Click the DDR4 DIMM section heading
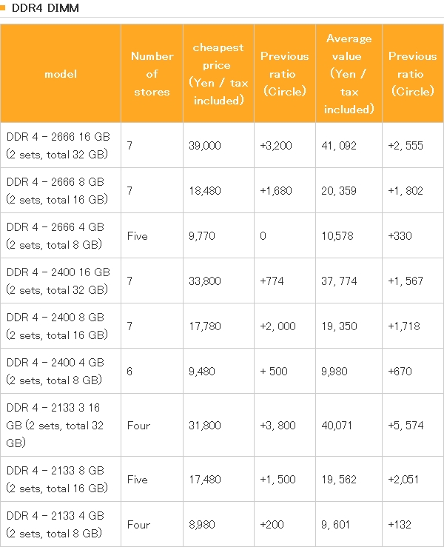Image resolution: width=444 pixels, height=547 pixels. [x=46, y=8]
